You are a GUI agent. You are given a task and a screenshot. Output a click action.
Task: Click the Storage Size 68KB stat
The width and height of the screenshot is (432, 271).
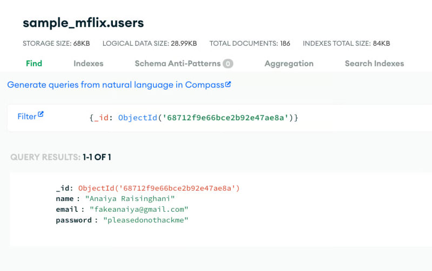tap(56, 43)
